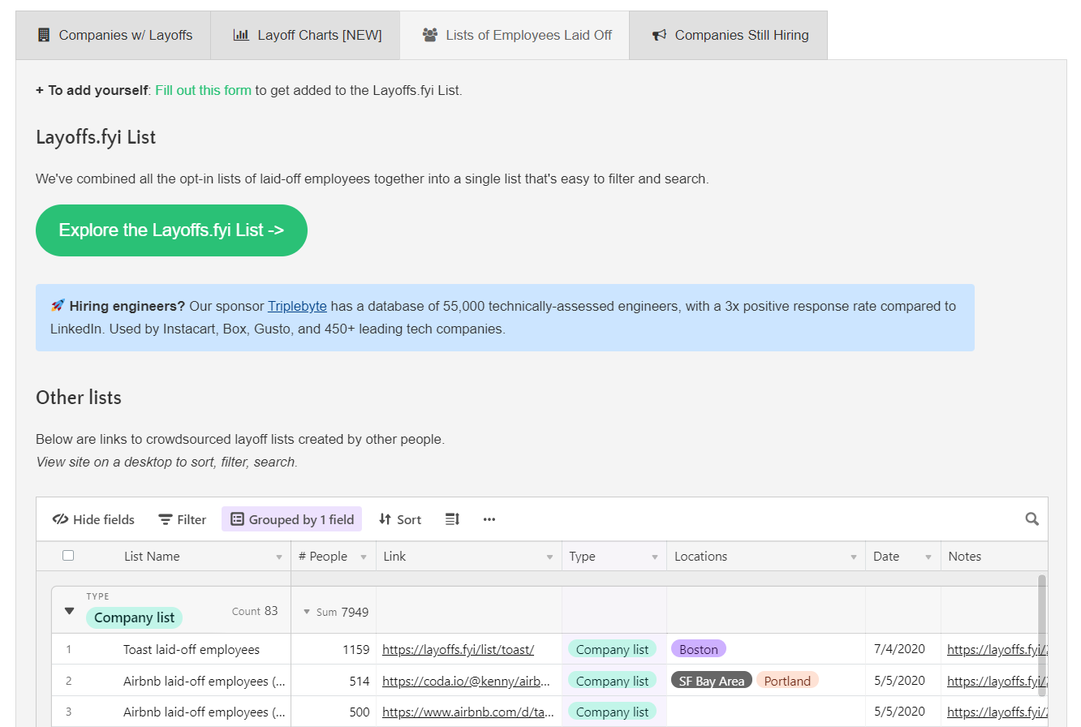The width and height of the screenshot is (1081, 727).
Task: Click the Grouped by 1 field control
Action: click(291, 518)
